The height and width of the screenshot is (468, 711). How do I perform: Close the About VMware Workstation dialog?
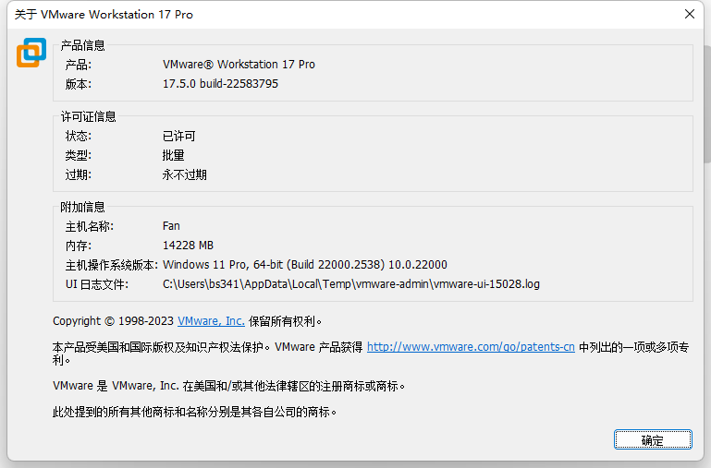(x=689, y=14)
